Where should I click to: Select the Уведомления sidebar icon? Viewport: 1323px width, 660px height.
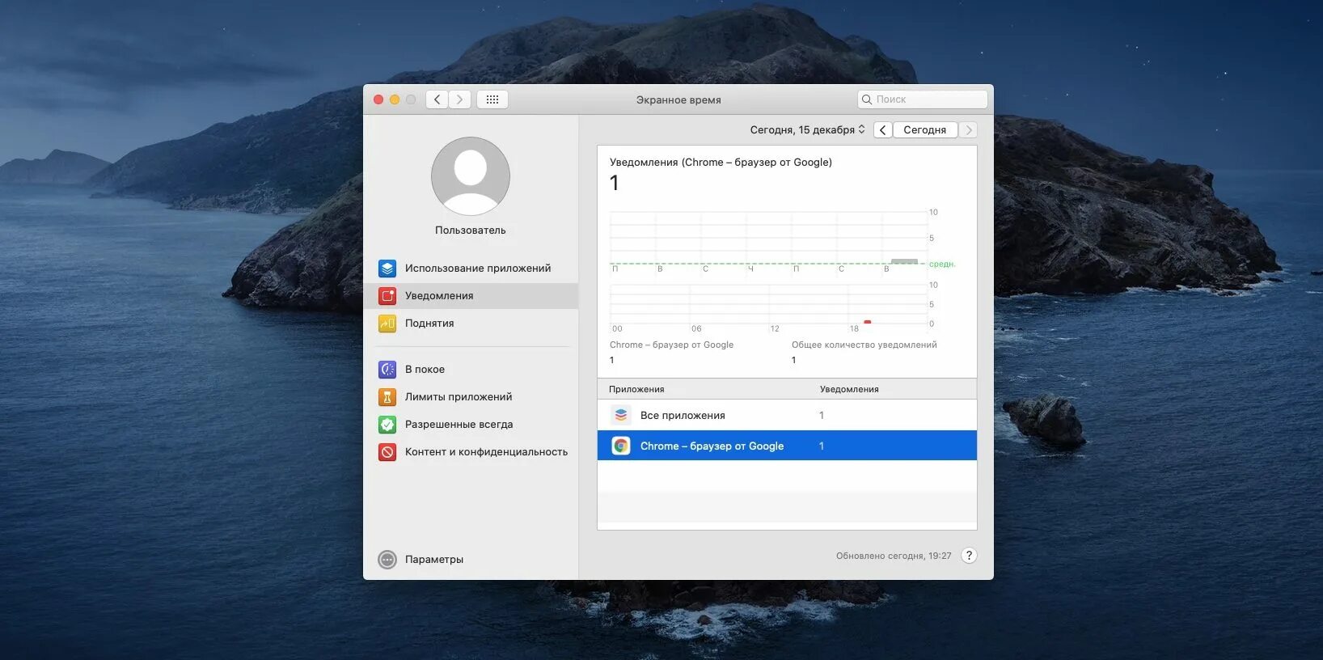tap(387, 295)
